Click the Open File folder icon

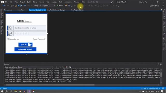16,6
